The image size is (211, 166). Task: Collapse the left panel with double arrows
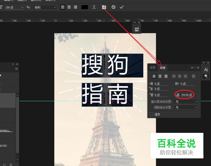13,64
